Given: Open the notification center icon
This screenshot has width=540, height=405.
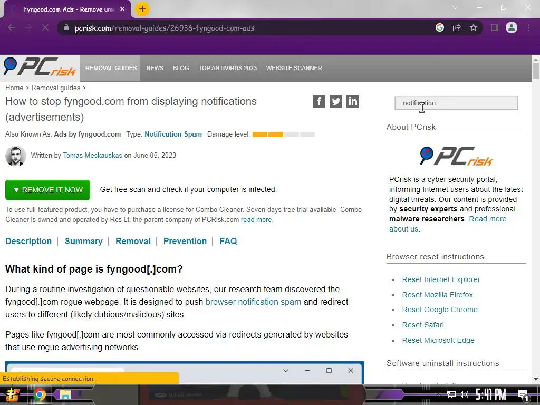Looking at the screenshot, I should click(524, 396).
